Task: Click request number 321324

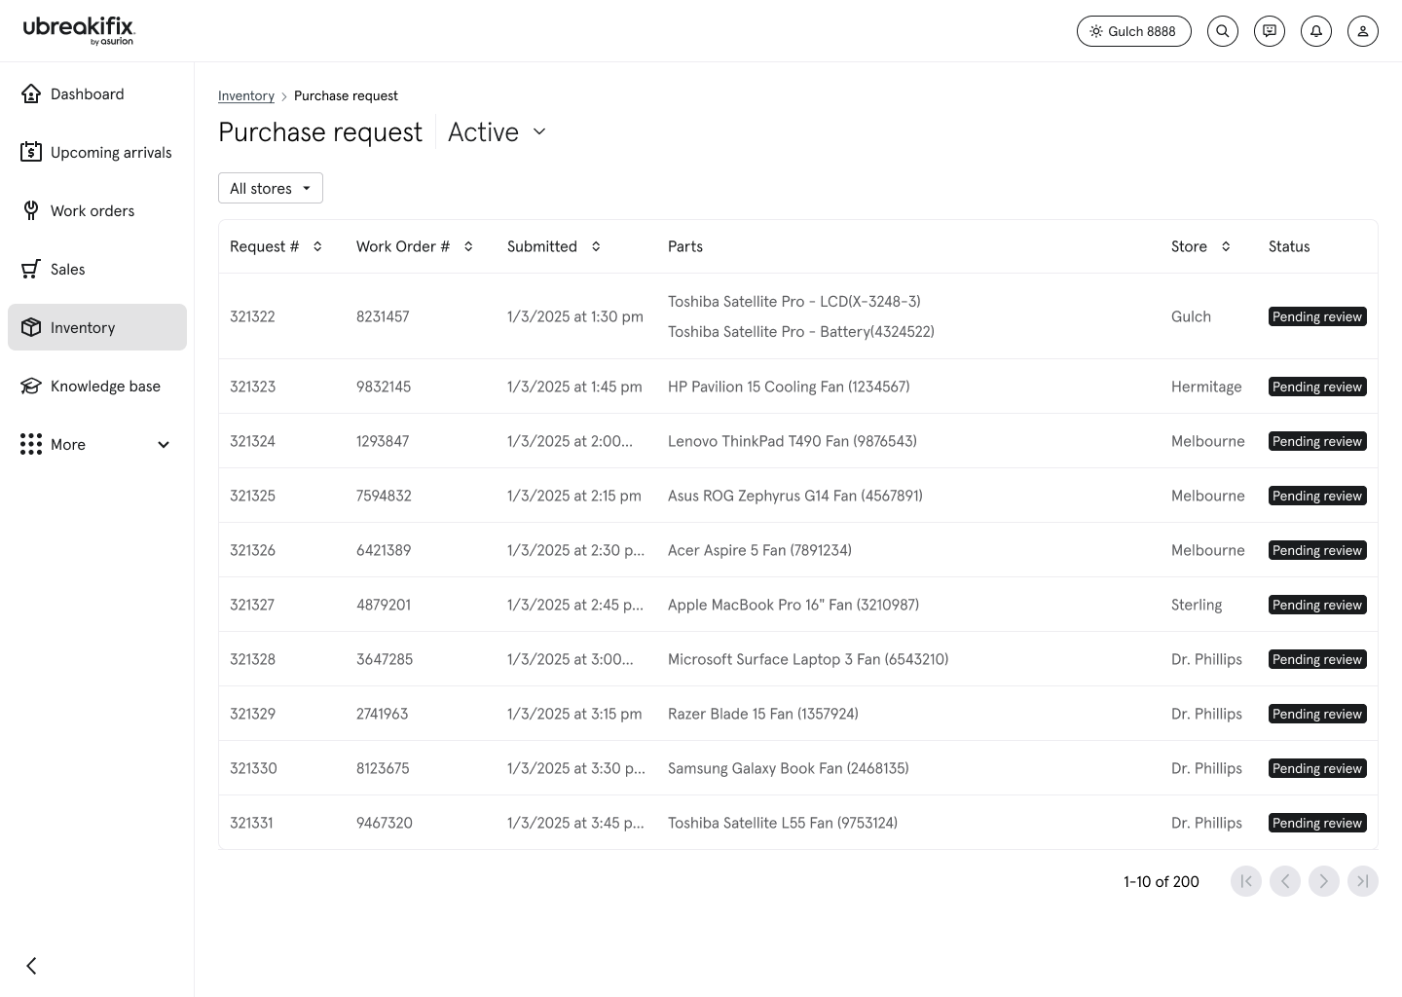Action: pyautogui.click(x=252, y=441)
